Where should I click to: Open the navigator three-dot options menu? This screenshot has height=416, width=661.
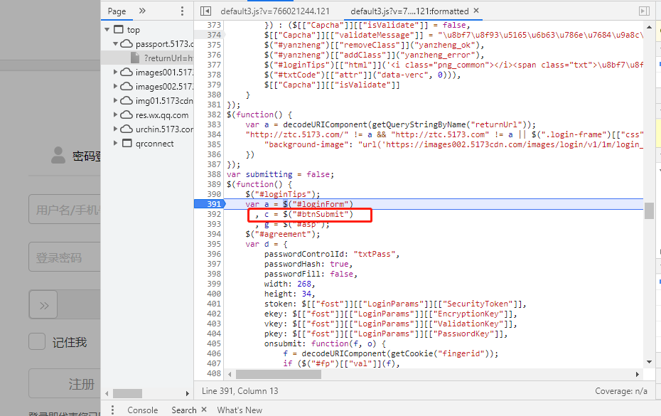click(x=182, y=11)
